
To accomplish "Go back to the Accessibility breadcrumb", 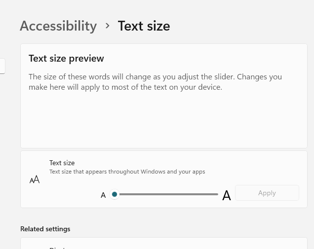I will [x=58, y=26].
